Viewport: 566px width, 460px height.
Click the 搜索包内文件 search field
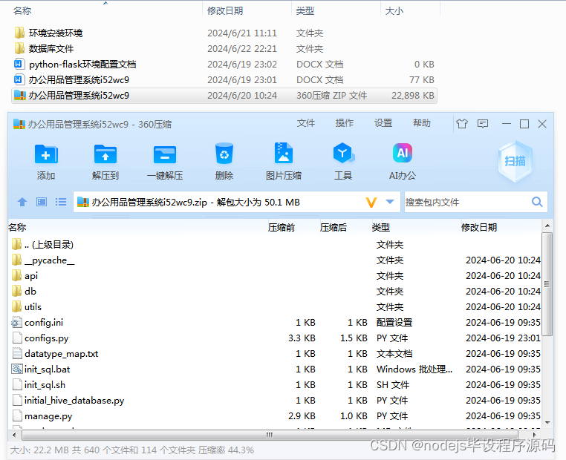[467, 203]
